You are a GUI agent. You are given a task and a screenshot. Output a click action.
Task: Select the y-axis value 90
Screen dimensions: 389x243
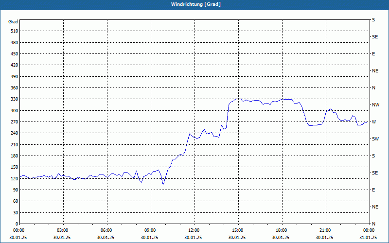tap(16, 190)
